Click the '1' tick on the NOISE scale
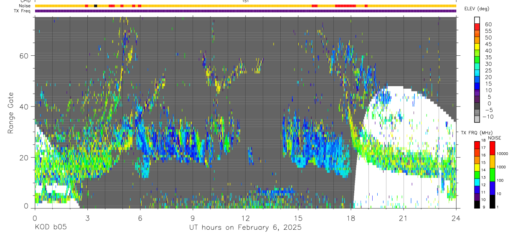 [497, 207]
